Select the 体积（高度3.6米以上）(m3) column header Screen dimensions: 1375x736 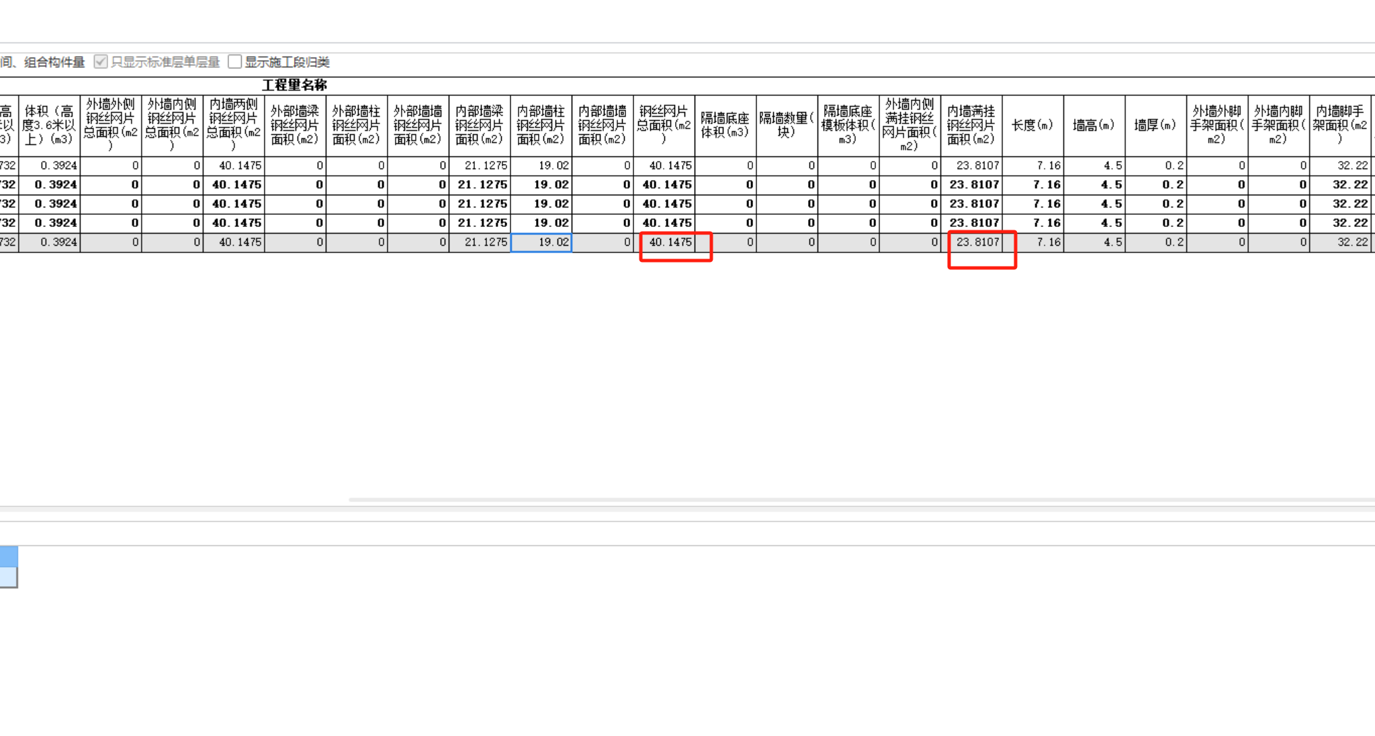(x=50, y=126)
